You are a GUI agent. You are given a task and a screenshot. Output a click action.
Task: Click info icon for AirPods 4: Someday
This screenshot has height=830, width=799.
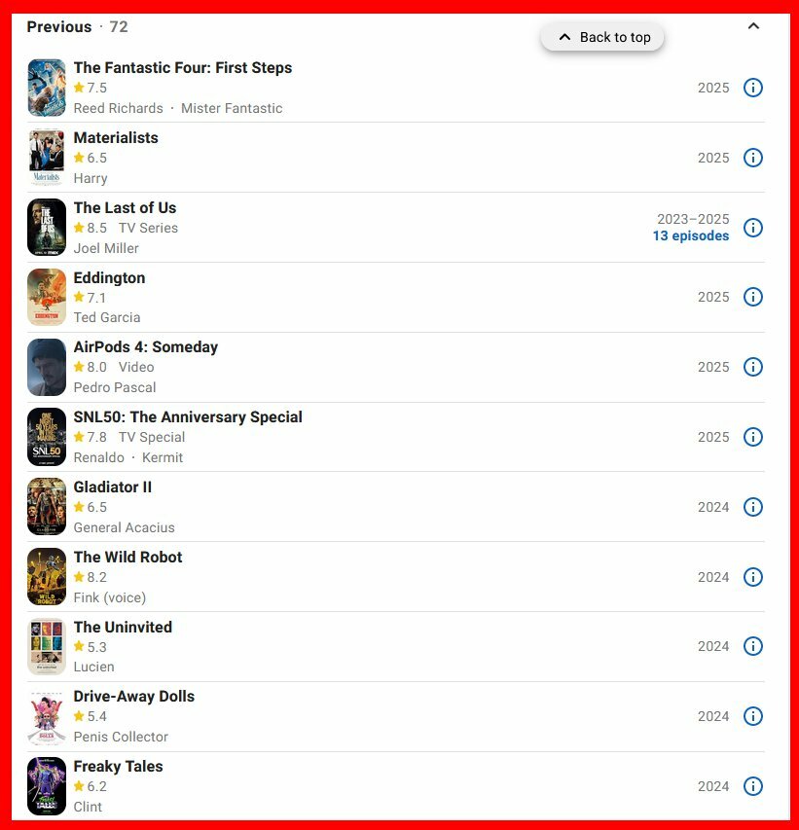pos(752,367)
